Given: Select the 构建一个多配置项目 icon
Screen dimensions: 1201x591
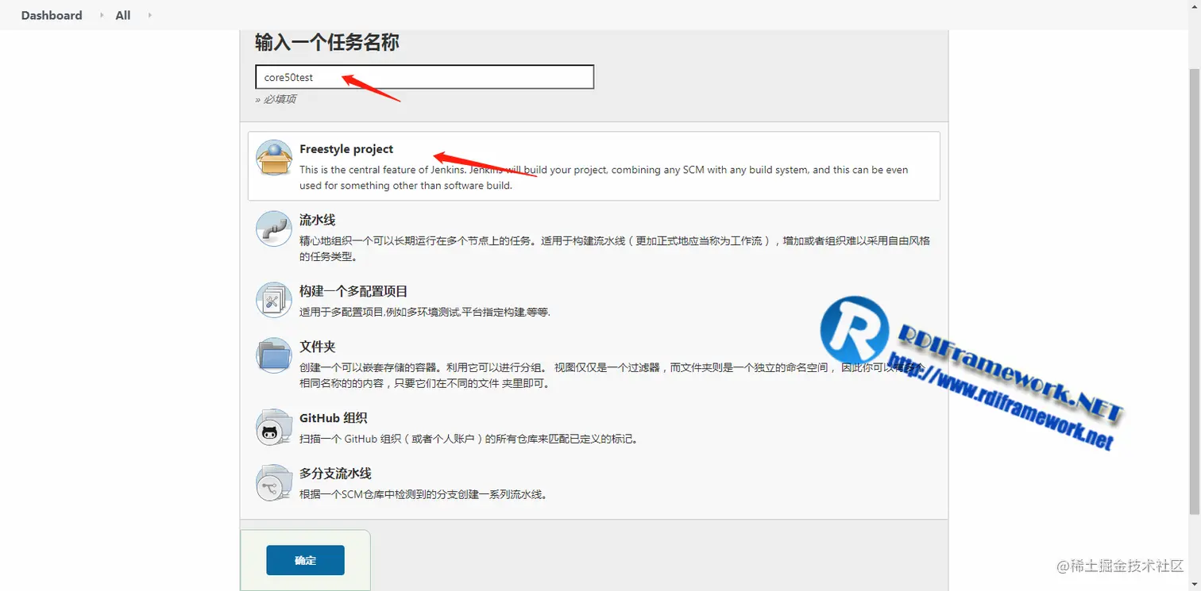Looking at the screenshot, I should (x=273, y=300).
